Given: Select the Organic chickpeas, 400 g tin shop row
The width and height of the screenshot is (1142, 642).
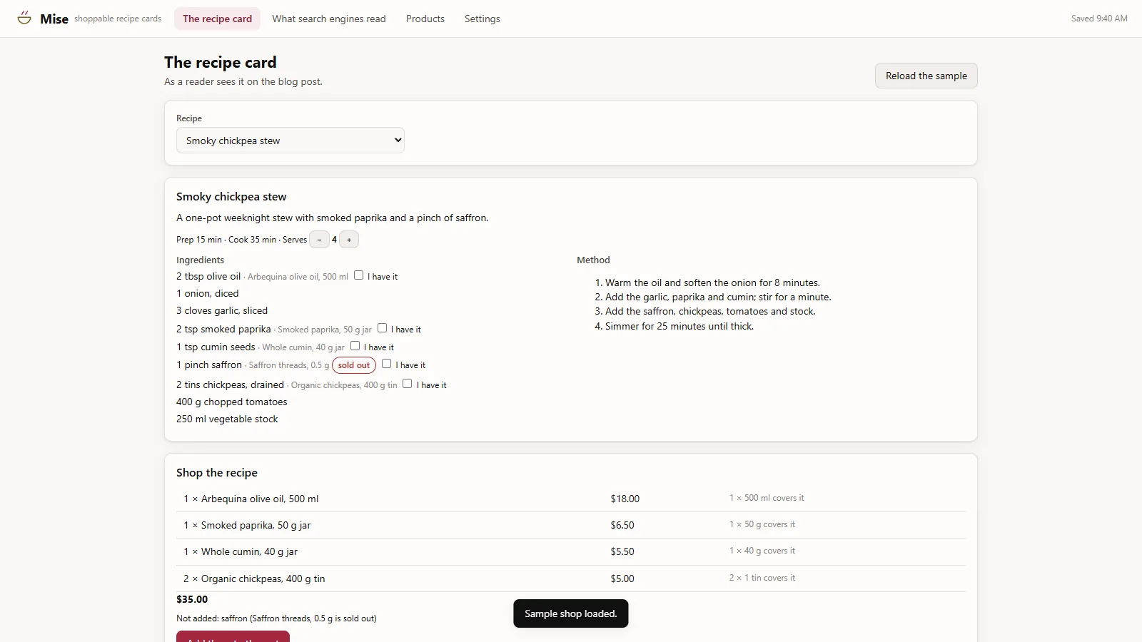Looking at the screenshot, I should pyautogui.click(x=571, y=579).
